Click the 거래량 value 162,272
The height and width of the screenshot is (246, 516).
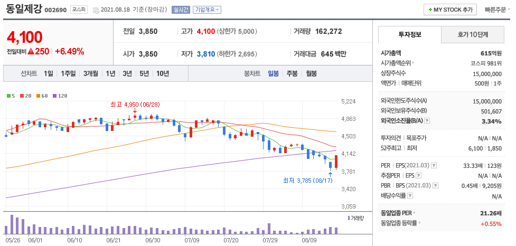pyautogui.click(x=329, y=31)
